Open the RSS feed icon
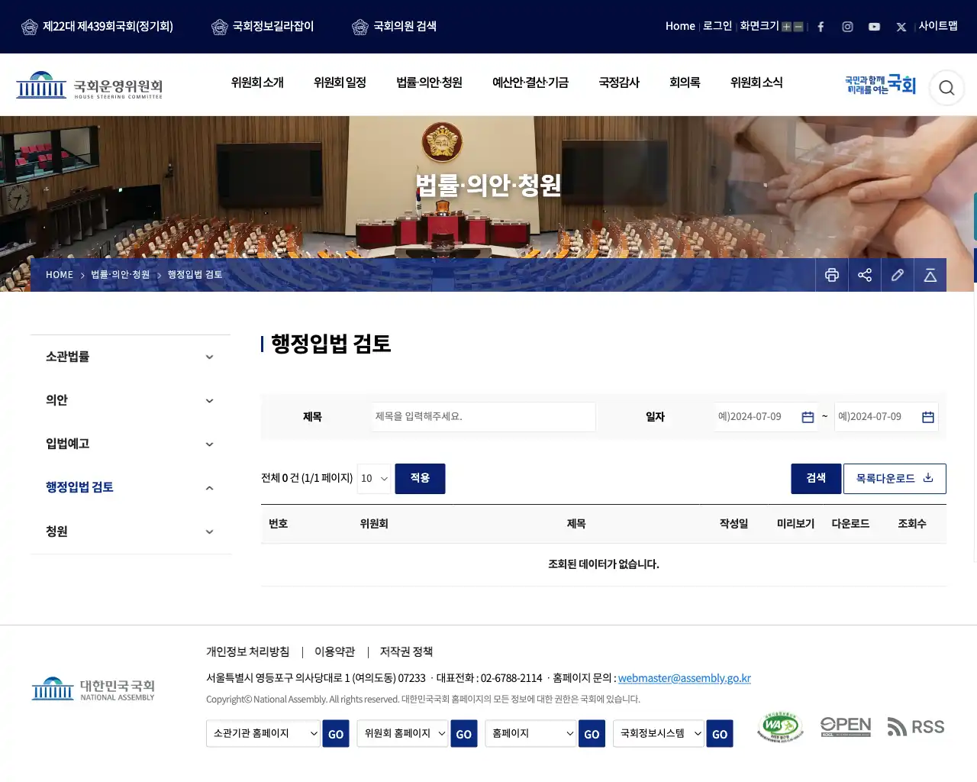 pyautogui.click(x=916, y=727)
